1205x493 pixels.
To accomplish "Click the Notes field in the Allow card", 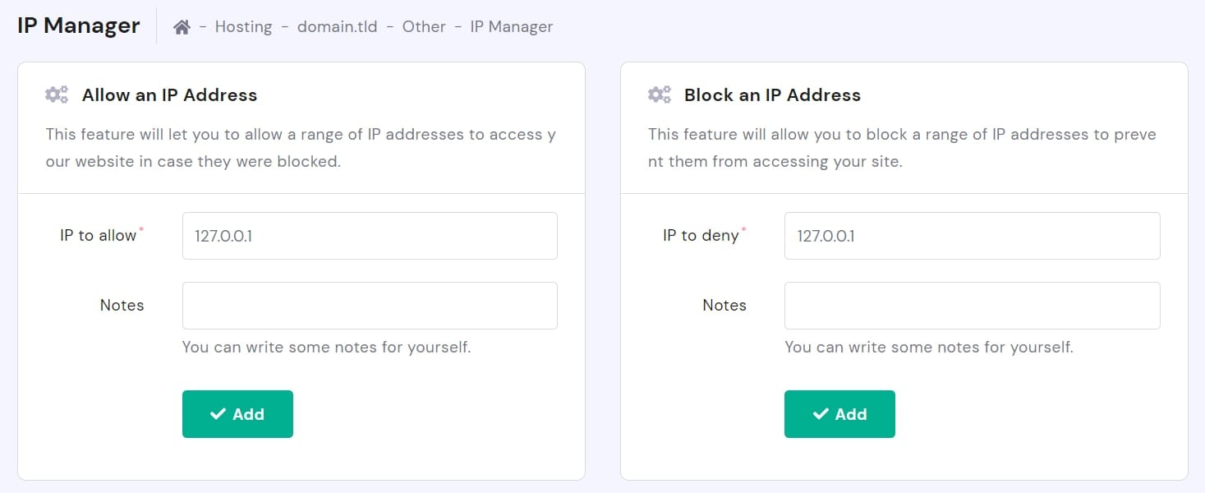I will (370, 306).
